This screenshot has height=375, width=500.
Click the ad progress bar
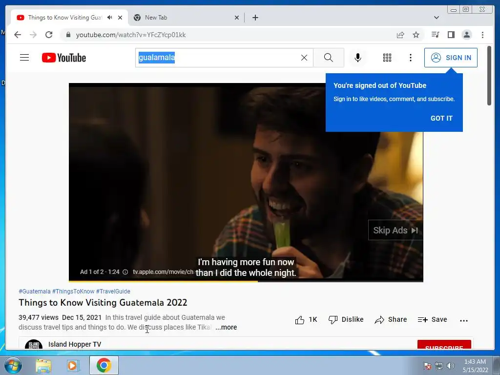246,281
